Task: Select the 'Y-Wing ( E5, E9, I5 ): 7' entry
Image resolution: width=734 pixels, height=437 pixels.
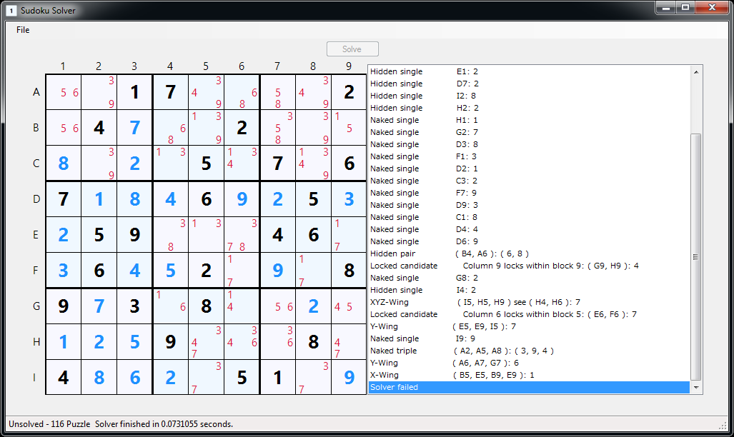Action: coord(529,326)
